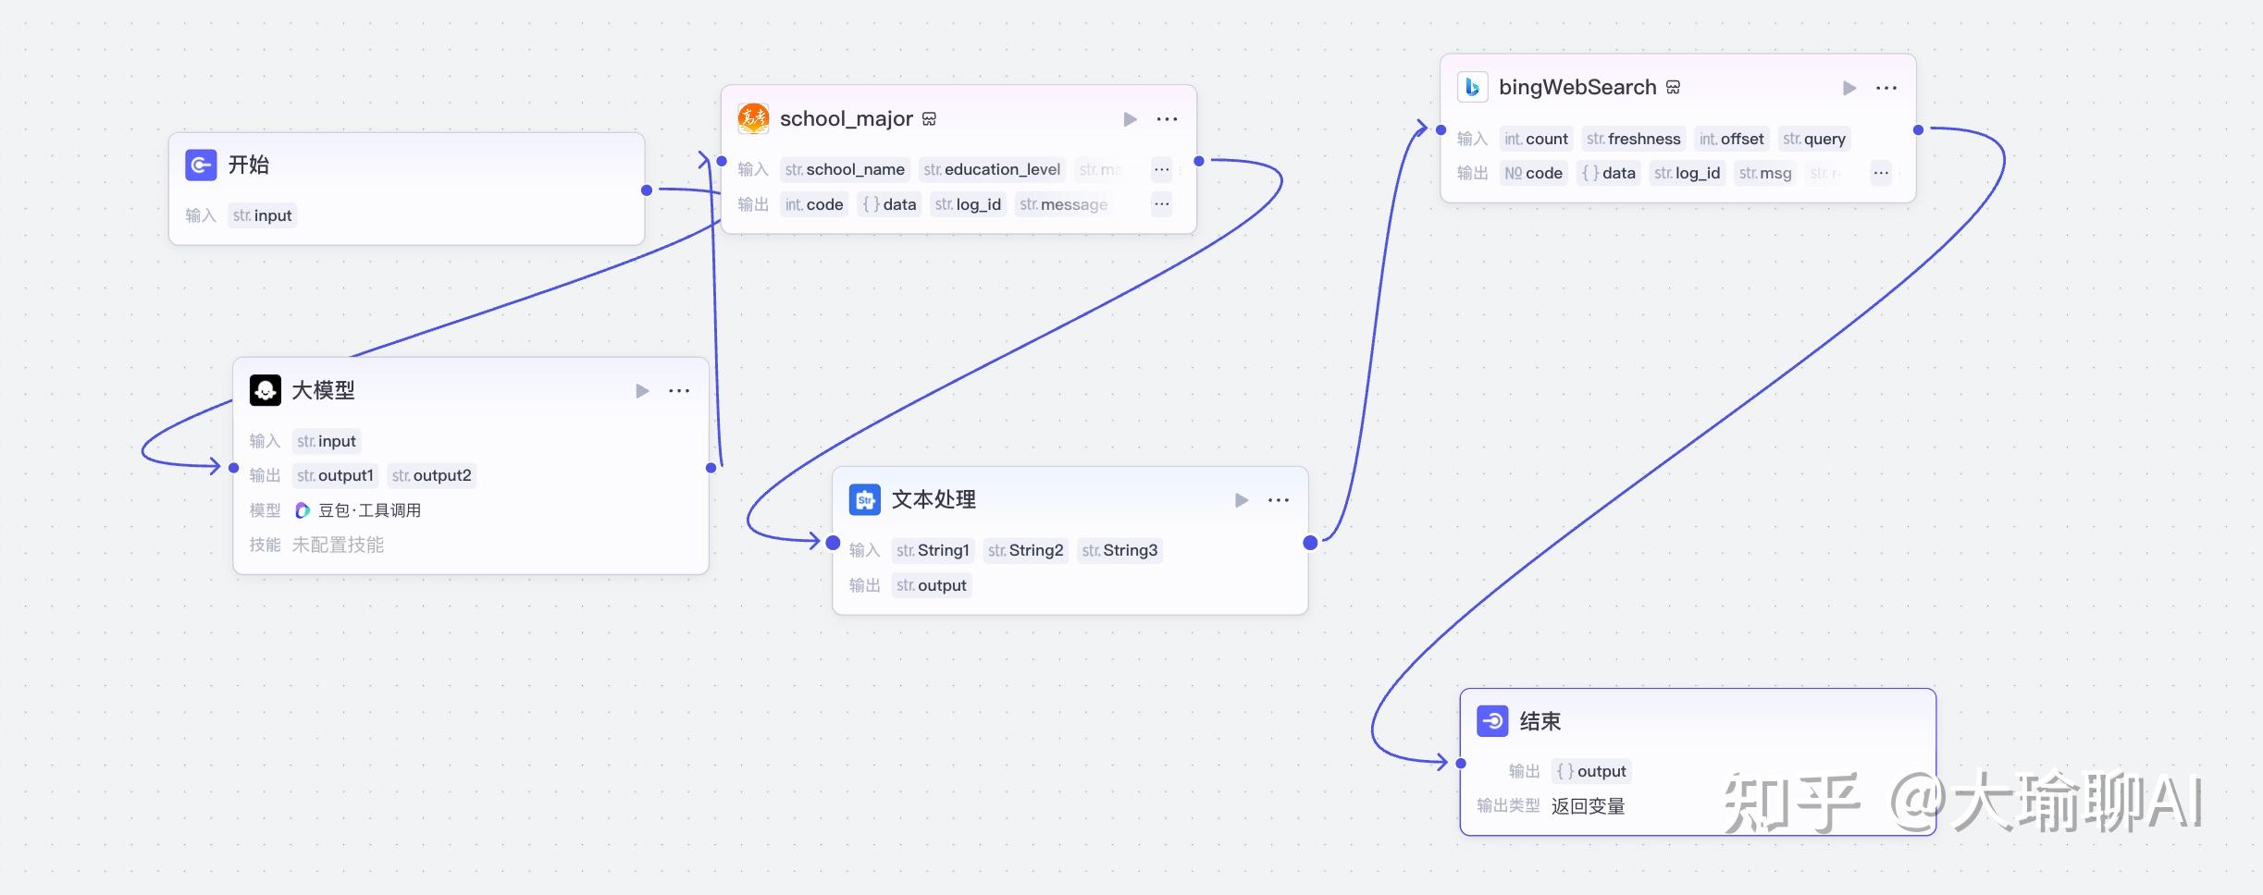The height and width of the screenshot is (895, 2263).
Task: Expand hidden output parameters of school_major
Action: pyautogui.click(x=1161, y=203)
